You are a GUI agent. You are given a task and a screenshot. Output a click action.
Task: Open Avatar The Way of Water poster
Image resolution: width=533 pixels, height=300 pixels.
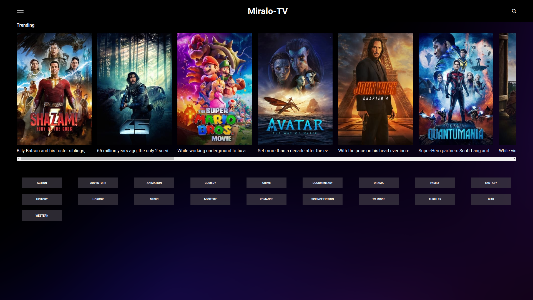coord(295,89)
